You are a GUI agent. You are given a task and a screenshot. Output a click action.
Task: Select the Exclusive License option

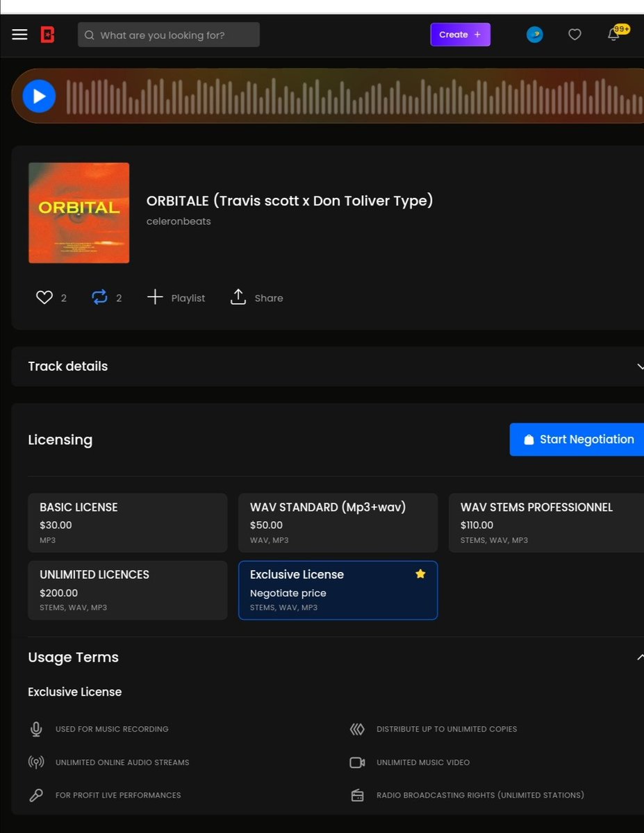pos(338,590)
